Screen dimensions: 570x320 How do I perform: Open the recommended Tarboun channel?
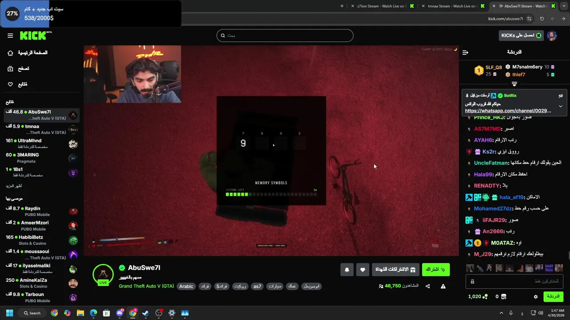point(41,297)
